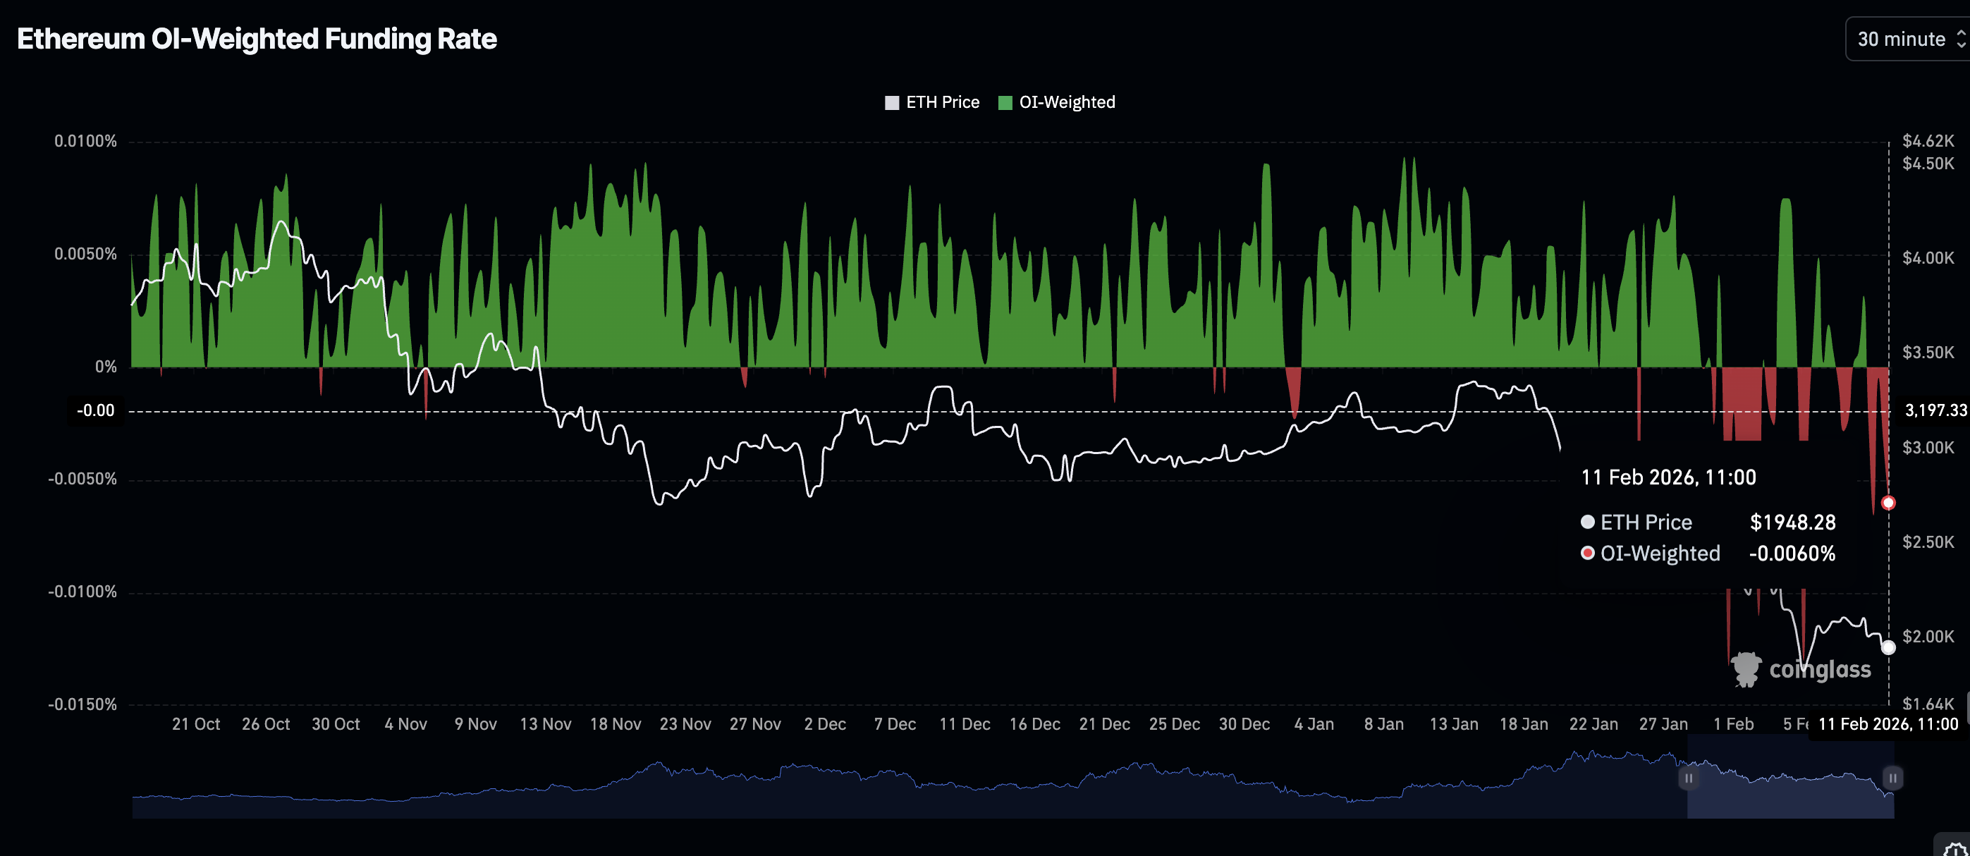Click the gray dot beside ETH Price in the tooltip
The height and width of the screenshot is (856, 1970).
click(x=1588, y=522)
